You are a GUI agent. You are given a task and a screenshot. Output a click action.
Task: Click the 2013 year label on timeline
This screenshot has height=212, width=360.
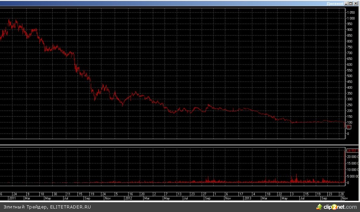(x=247, y=198)
